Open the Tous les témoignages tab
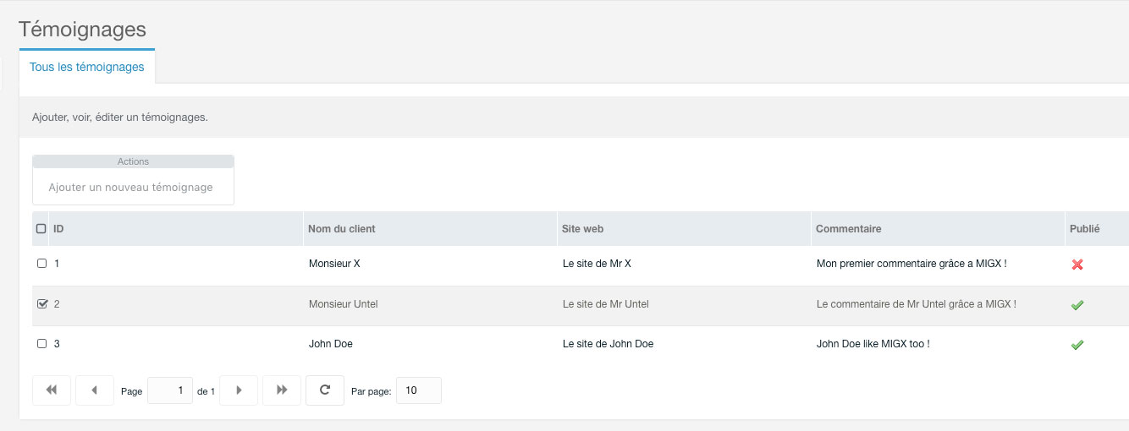The image size is (1129, 431). [87, 67]
